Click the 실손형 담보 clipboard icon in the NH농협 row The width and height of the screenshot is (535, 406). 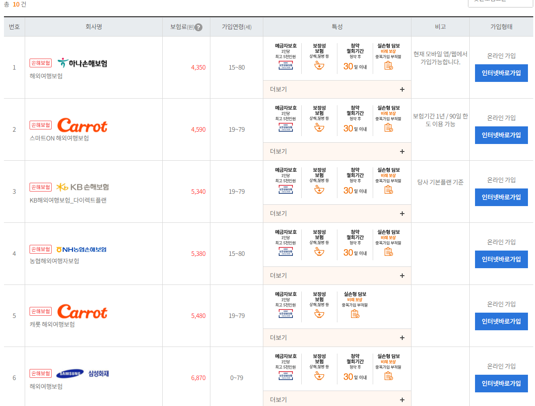click(x=388, y=252)
